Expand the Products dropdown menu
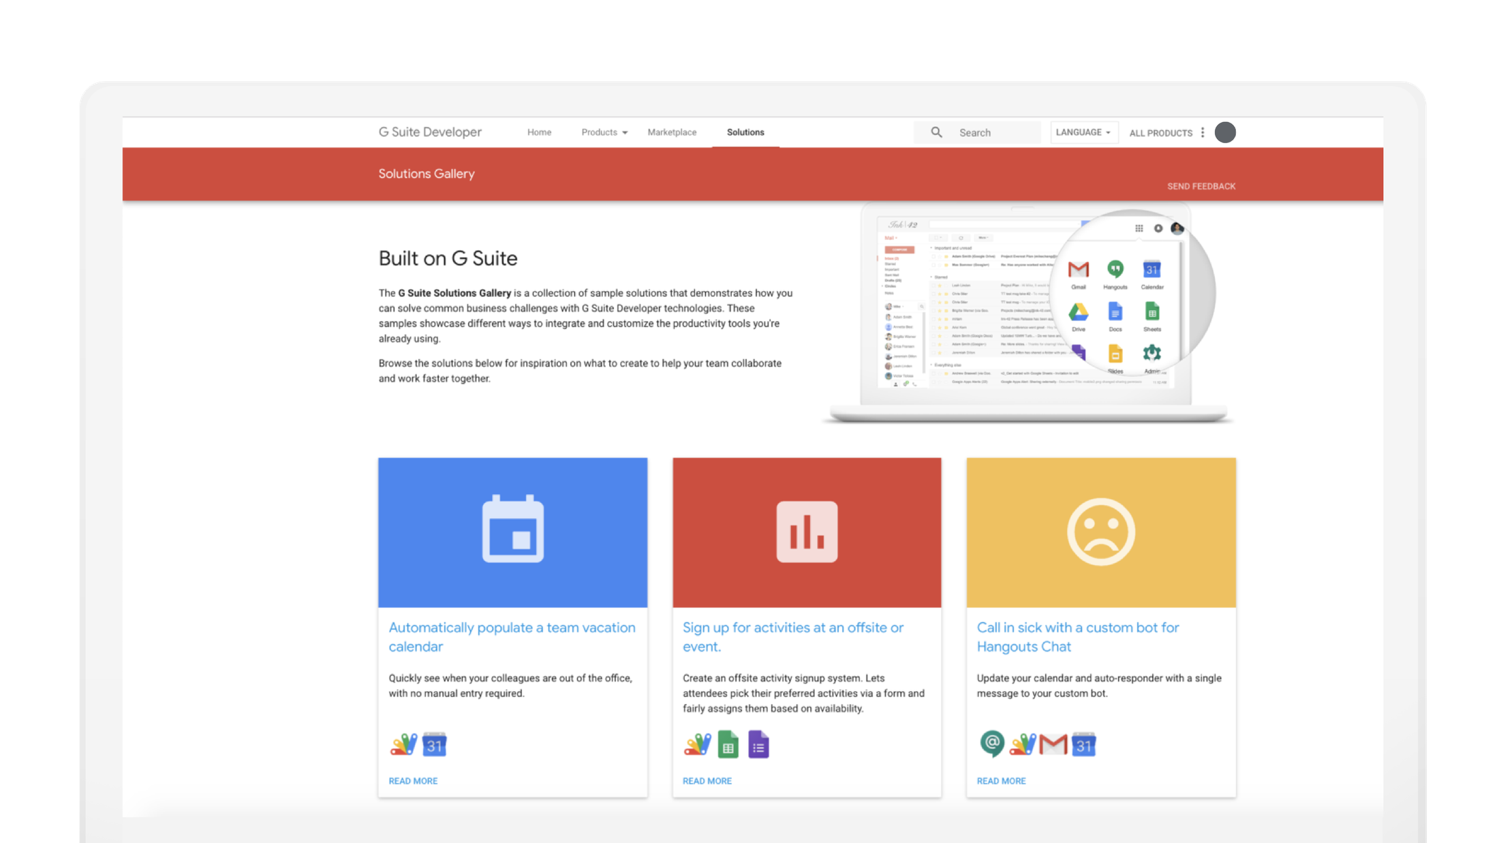Screen dimensions: 1499x843 [x=604, y=132]
